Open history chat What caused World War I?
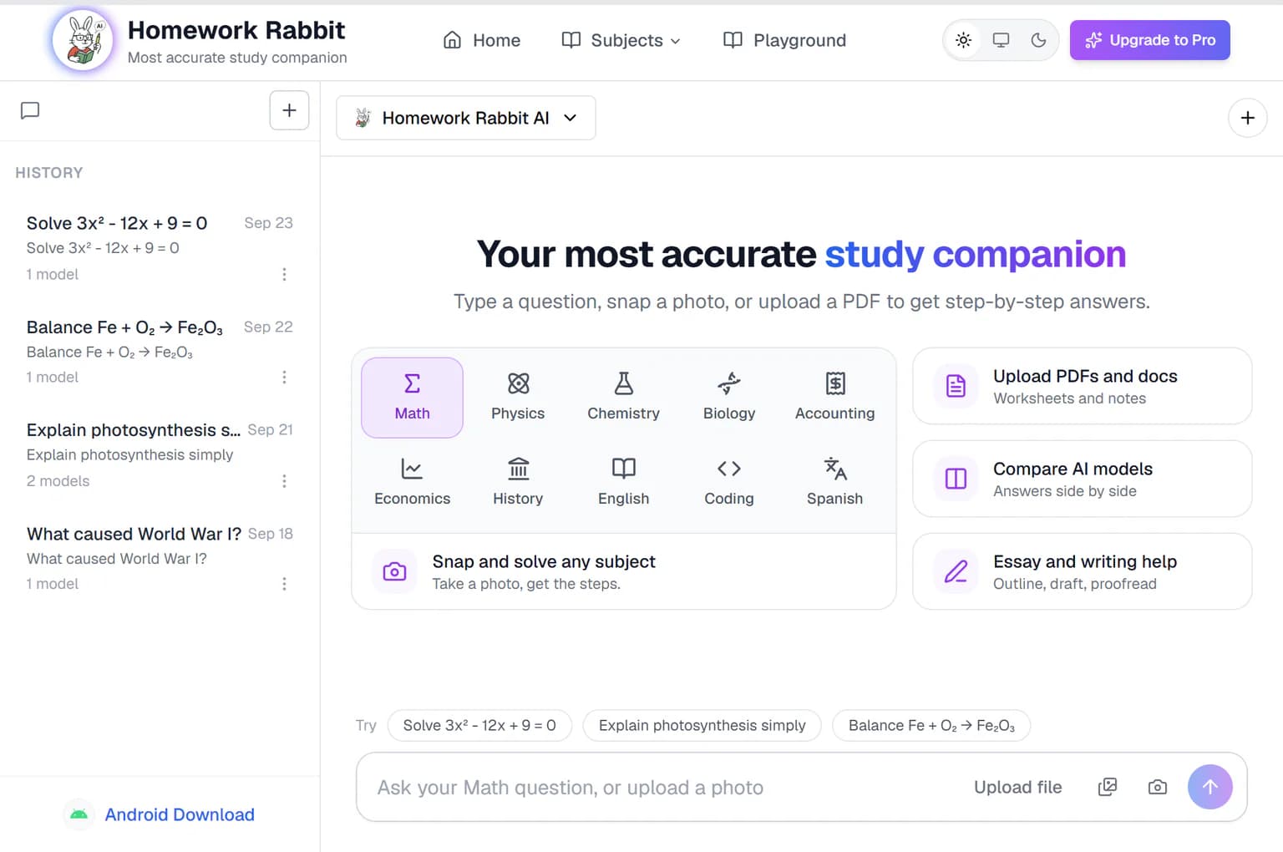 160,558
